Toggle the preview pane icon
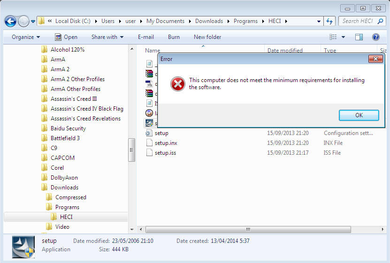The image size is (390, 263). click(x=359, y=37)
